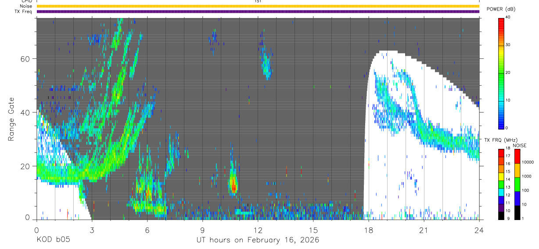Click the 30 tick on POWER scale
This screenshot has height=249, width=539.
[508, 45]
